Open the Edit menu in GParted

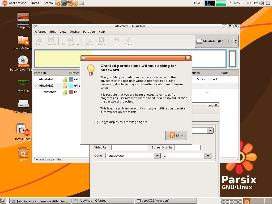[53, 32]
